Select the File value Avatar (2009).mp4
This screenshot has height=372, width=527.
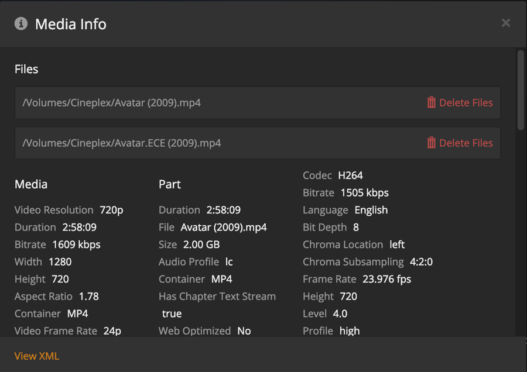[x=224, y=228]
